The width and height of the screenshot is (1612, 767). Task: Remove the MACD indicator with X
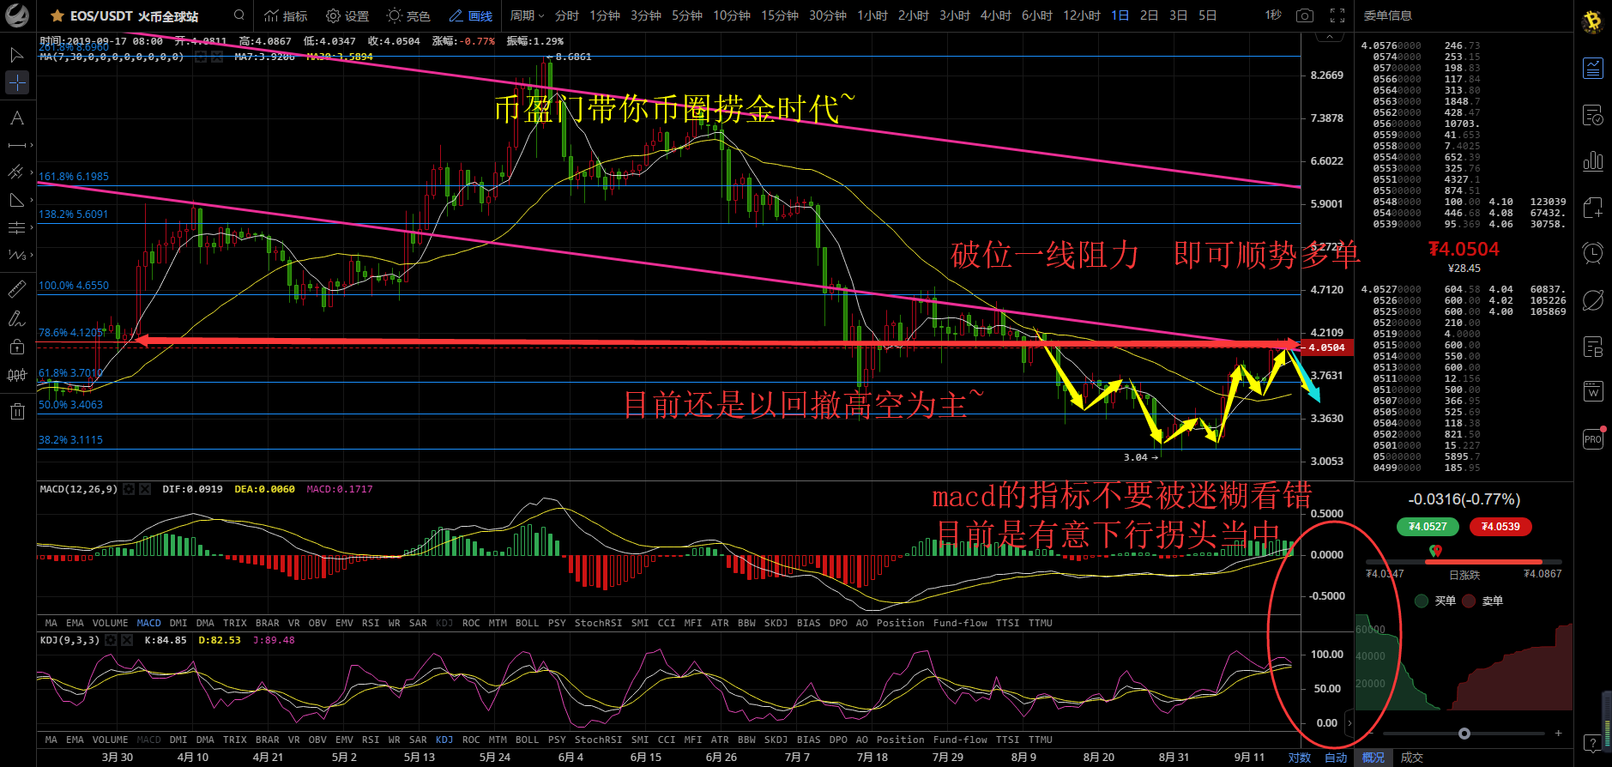[145, 489]
